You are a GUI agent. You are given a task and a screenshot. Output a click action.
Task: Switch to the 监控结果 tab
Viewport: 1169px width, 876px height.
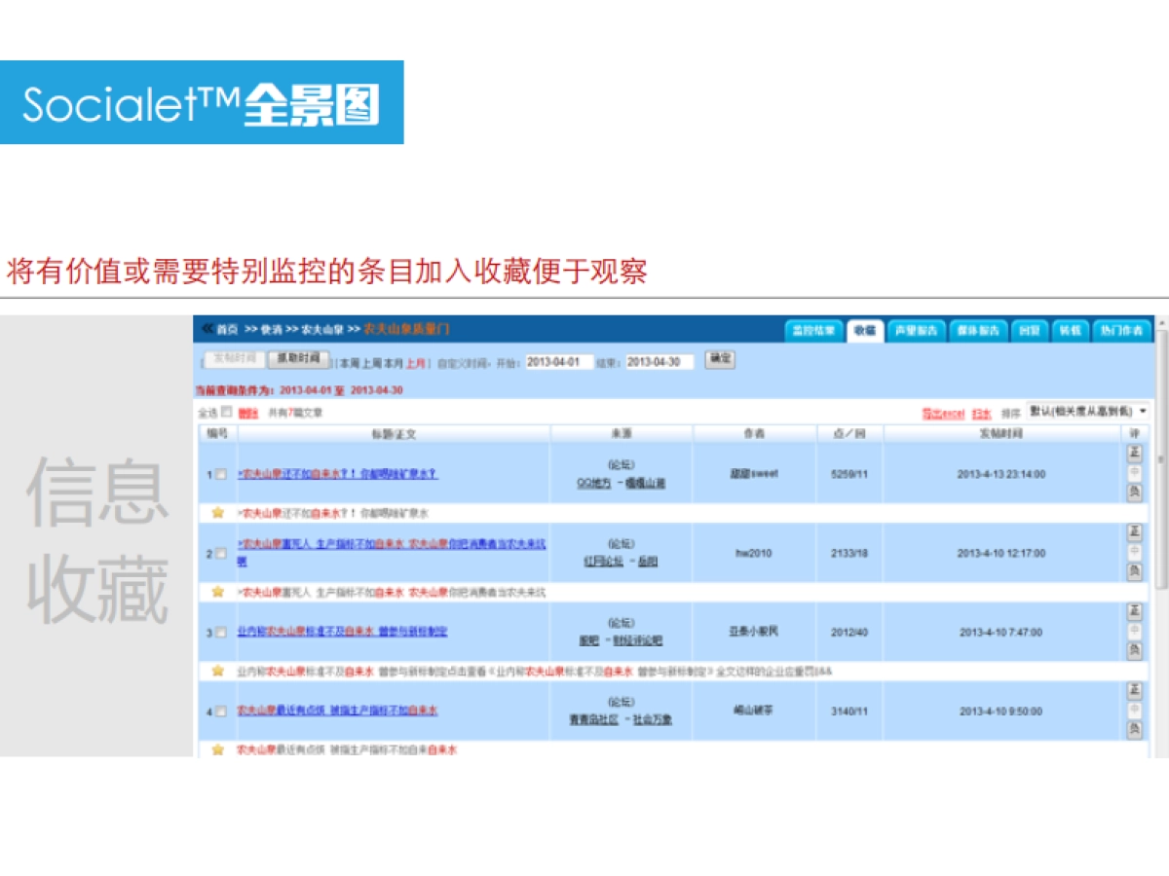pyautogui.click(x=812, y=331)
